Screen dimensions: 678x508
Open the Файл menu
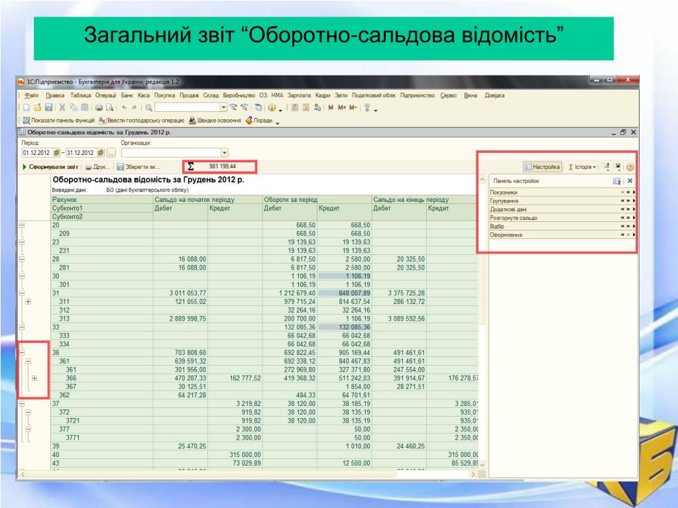pyautogui.click(x=31, y=95)
